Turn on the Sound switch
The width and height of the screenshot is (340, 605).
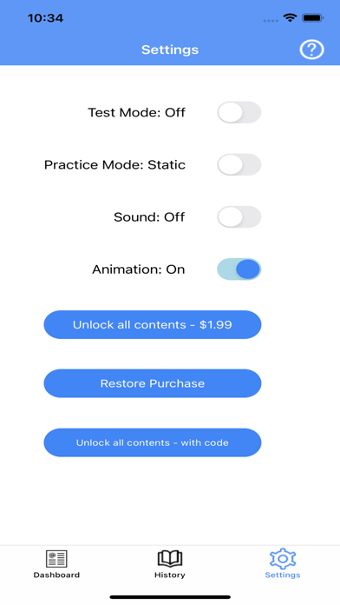239,216
